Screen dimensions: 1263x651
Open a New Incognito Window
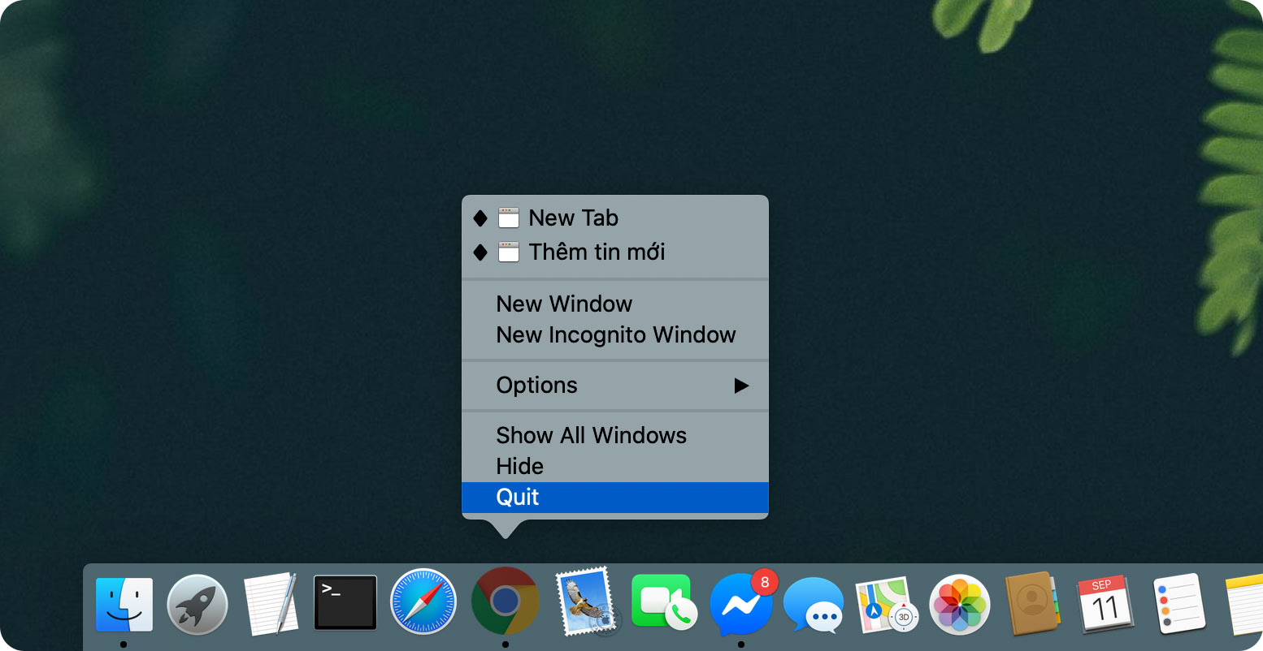click(615, 334)
